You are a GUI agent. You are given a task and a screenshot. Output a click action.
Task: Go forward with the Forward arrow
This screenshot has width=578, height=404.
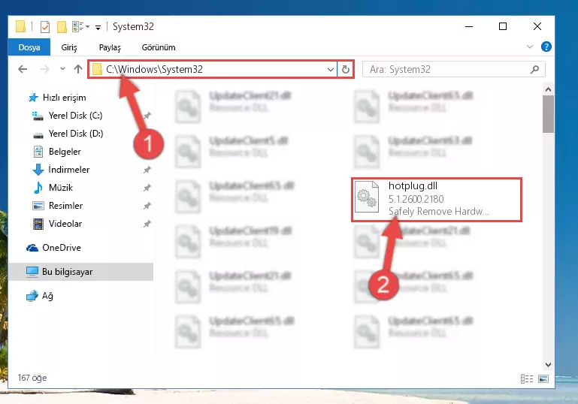44,69
